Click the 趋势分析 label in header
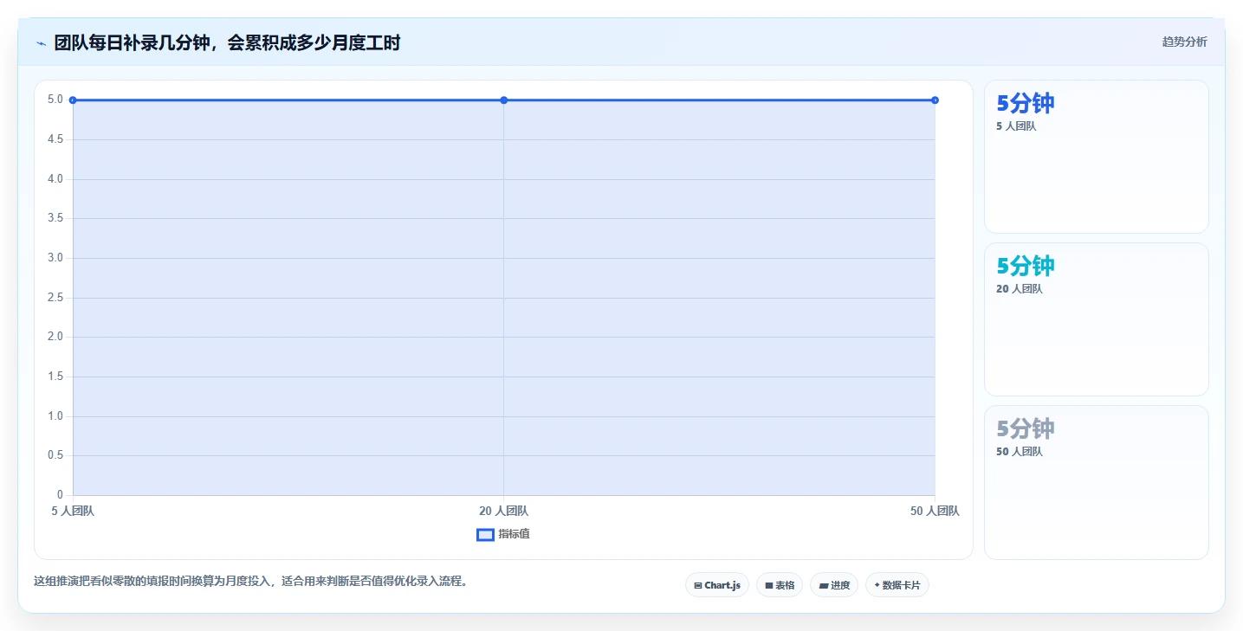 [x=1184, y=42]
